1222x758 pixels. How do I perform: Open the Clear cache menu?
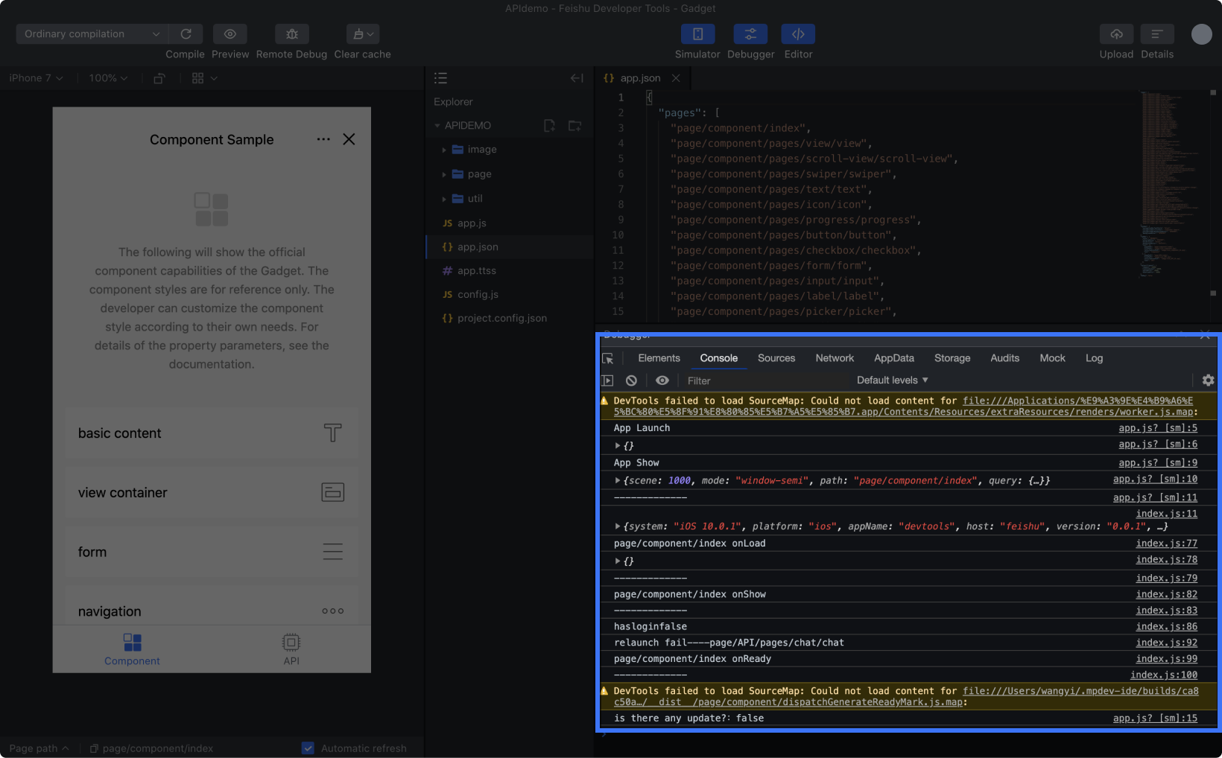(362, 34)
